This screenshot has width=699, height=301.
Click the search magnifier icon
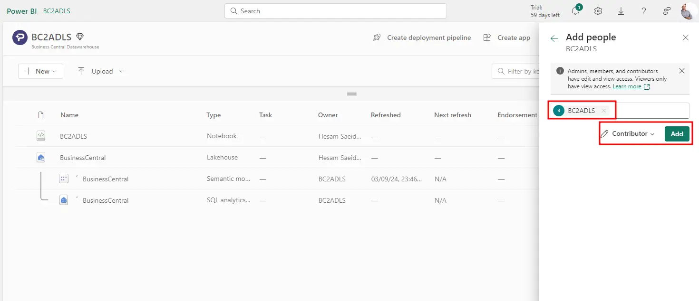click(x=233, y=11)
